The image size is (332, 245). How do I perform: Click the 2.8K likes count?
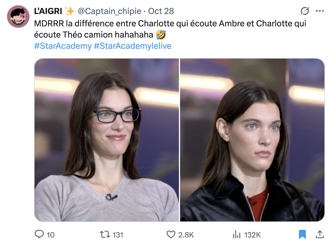186,235
